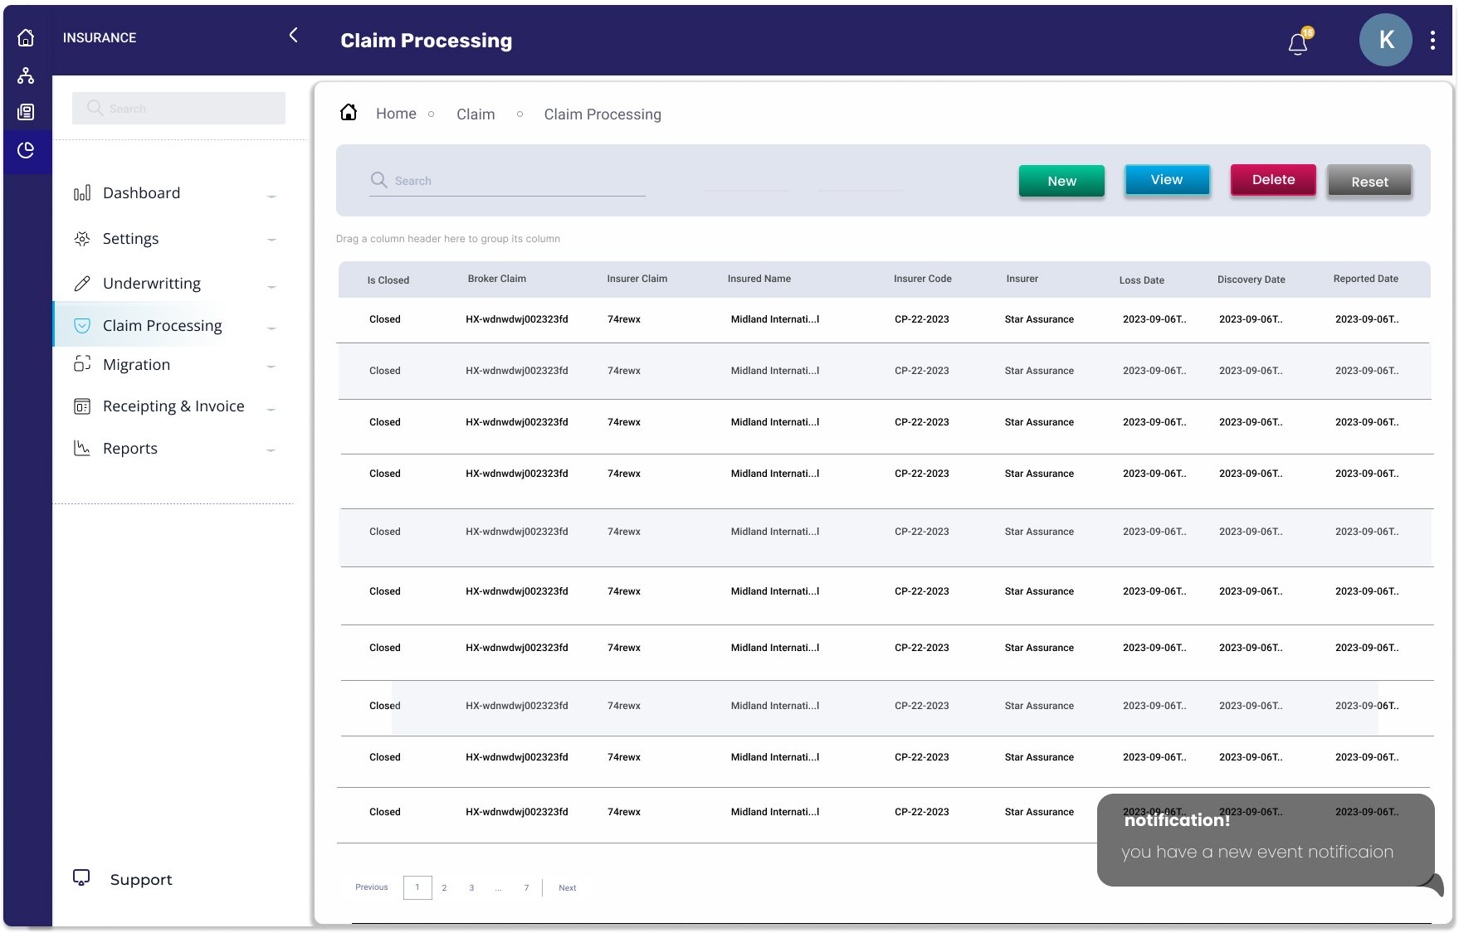Click the K user avatar
1459x933 pixels.
[x=1385, y=40]
